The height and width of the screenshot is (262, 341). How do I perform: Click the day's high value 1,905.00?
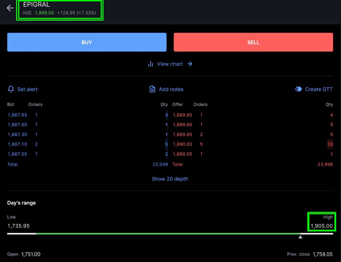[x=322, y=226]
